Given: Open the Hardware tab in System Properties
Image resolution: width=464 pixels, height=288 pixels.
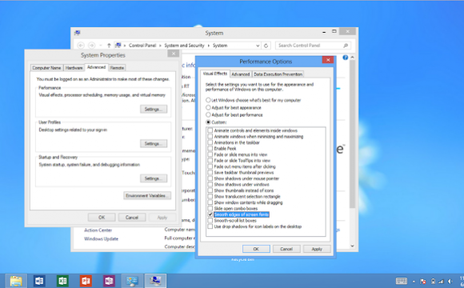Looking at the screenshot, I should click(74, 68).
